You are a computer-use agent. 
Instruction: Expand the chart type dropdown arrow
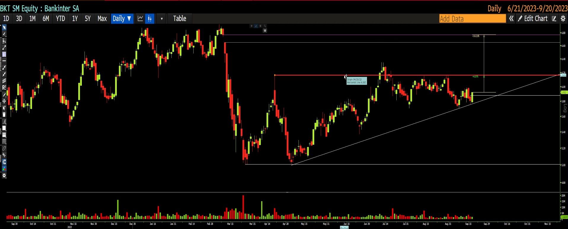[x=162, y=19]
